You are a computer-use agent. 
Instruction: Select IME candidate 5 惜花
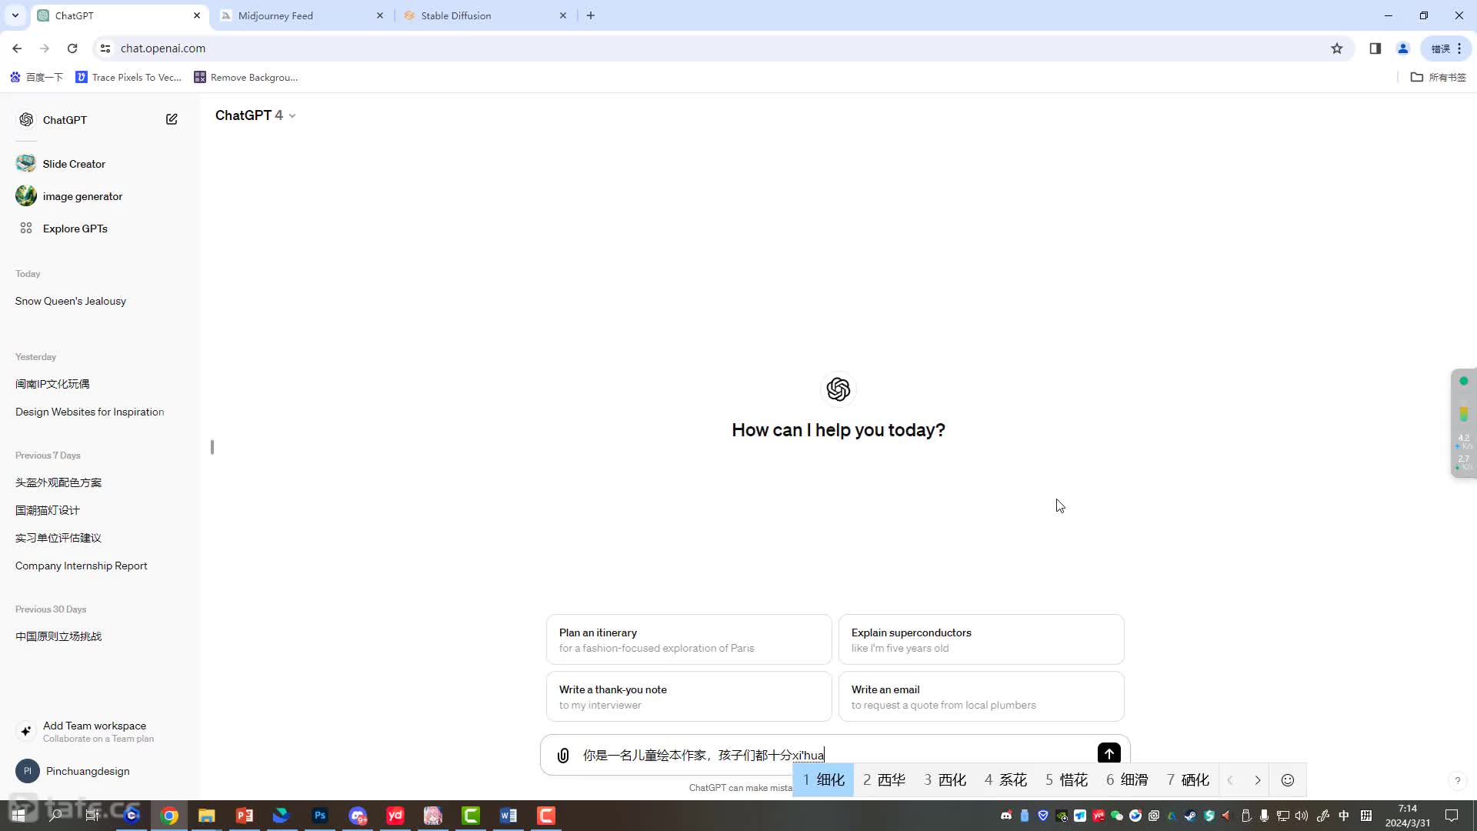pyautogui.click(x=1066, y=780)
